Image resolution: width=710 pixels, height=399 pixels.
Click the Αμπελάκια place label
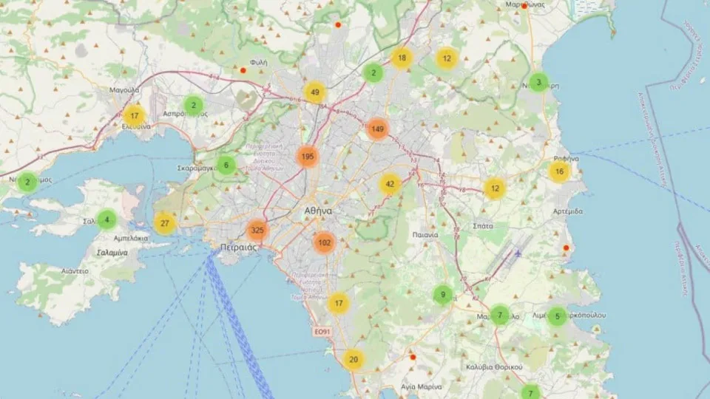[130, 238]
